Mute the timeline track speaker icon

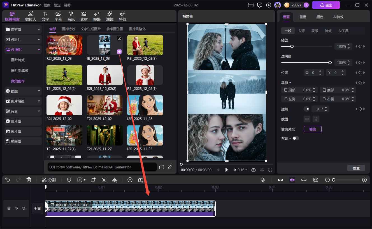point(24,208)
